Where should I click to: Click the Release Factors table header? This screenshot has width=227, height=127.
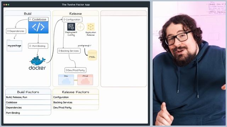pos(76,92)
